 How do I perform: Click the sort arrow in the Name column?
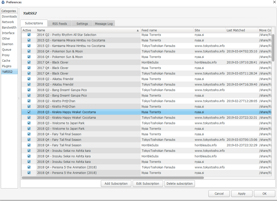(138, 30)
